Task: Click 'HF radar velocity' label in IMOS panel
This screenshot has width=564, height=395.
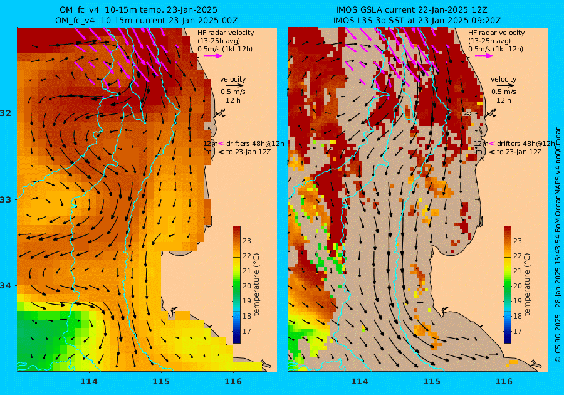Action: click(496, 33)
